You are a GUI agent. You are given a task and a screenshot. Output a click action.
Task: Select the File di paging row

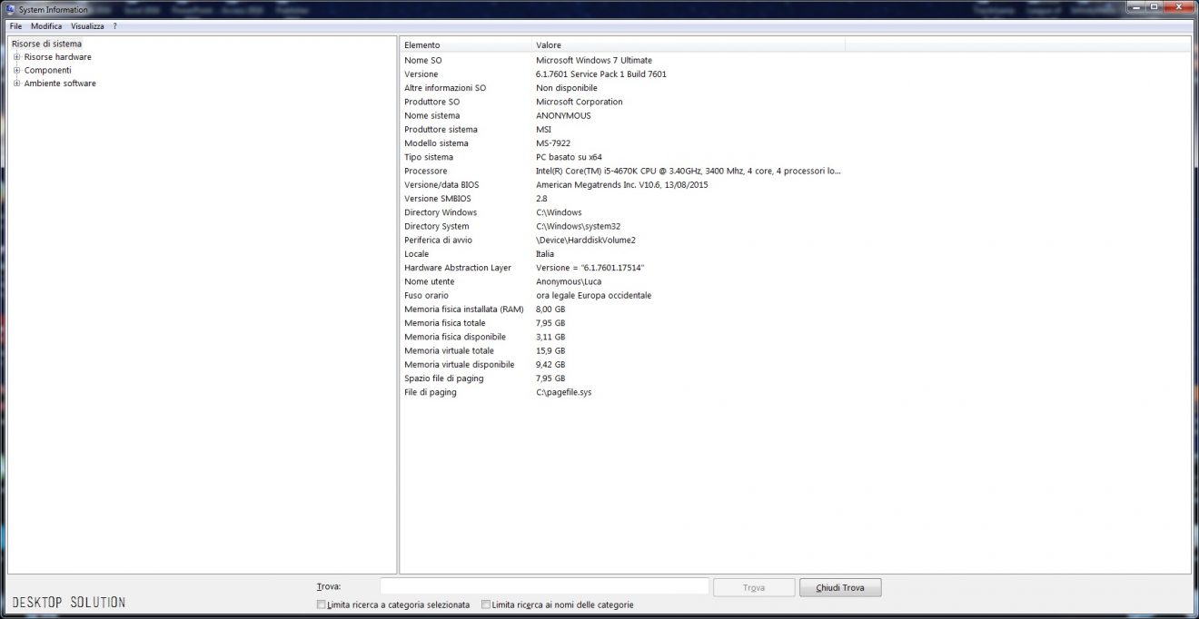click(622, 392)
